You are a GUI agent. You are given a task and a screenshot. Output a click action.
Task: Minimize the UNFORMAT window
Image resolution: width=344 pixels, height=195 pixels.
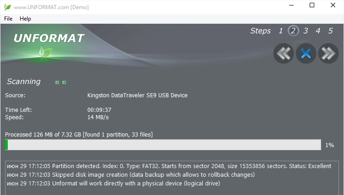click(x=291, y=5)
